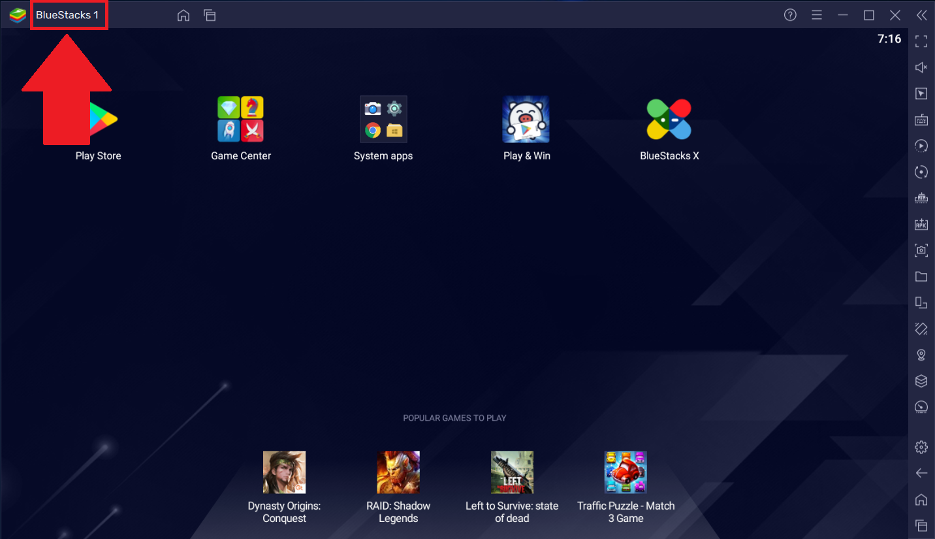Go to the home screen in the top bar
The image size is (935, 539).
coord(183,15)
